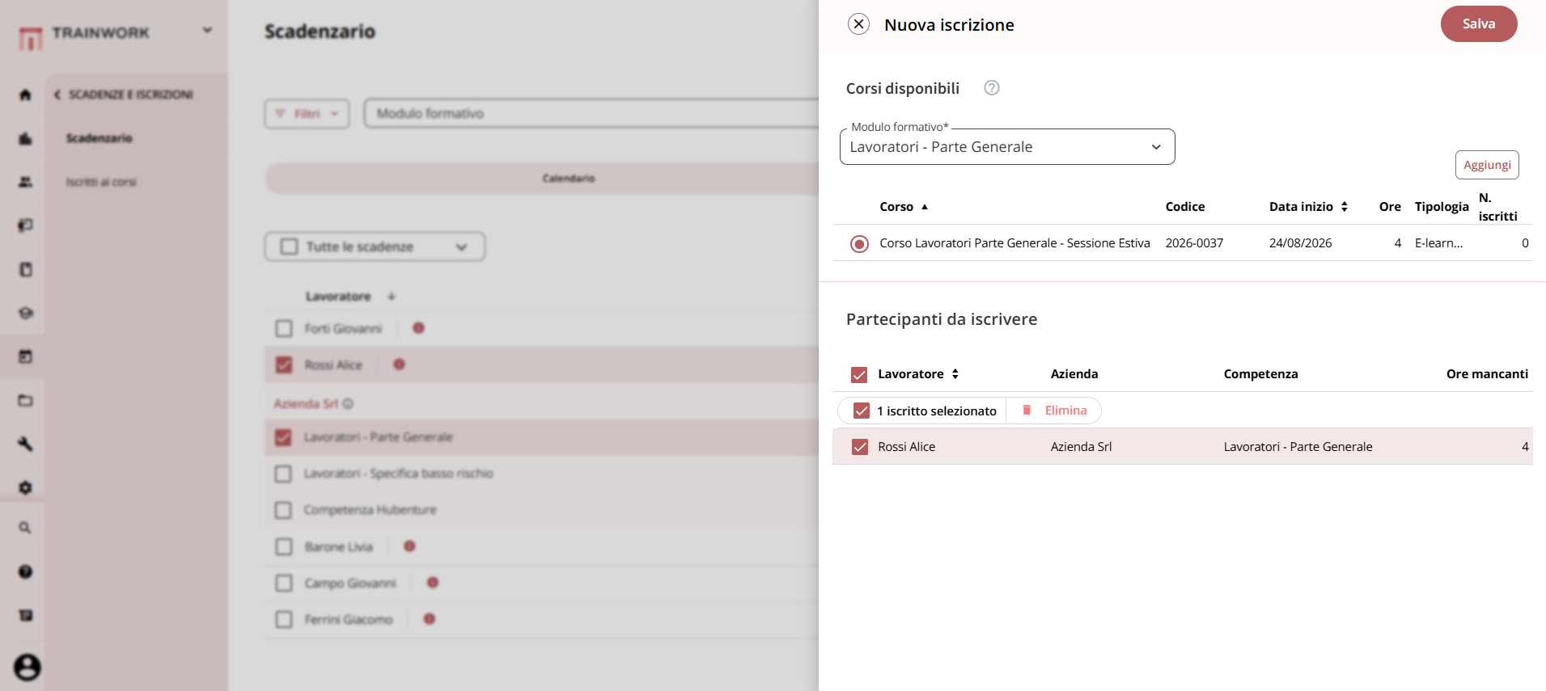Click info icon next to Azienda Srl

(348, 403)
